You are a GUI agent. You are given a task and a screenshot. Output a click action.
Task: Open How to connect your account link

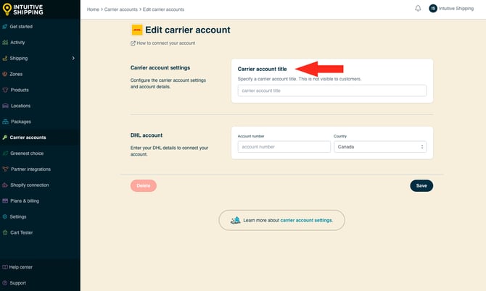tap(166, 43)
